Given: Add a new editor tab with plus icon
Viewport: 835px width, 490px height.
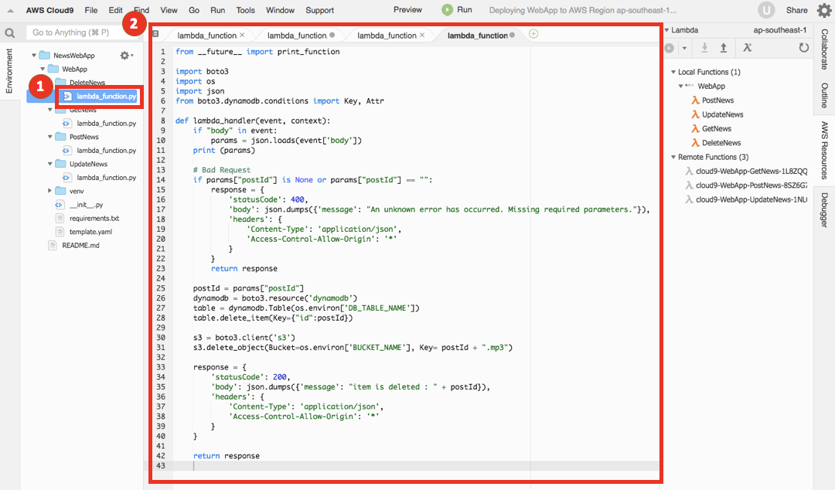Looking at the screenshot, I should [533, 34].
